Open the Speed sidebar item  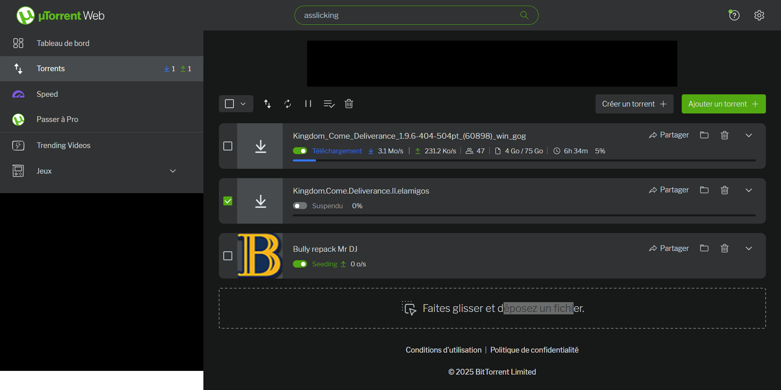click(x=47, y=94)
